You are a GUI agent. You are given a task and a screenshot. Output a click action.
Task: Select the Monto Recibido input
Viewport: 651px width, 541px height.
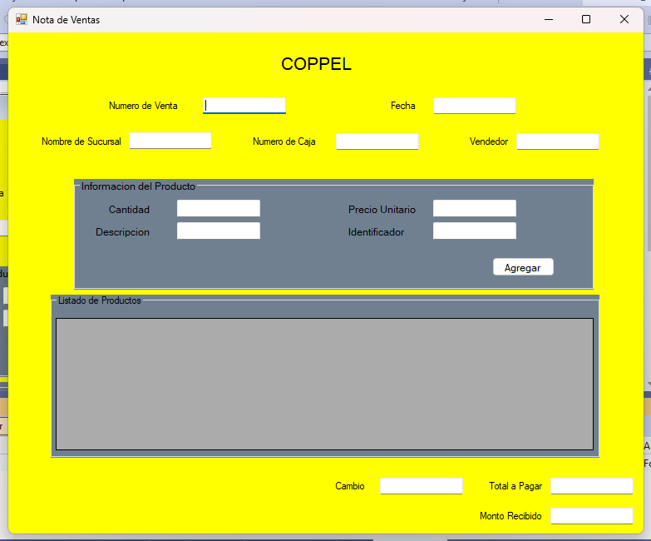click(x=592, y=516)
